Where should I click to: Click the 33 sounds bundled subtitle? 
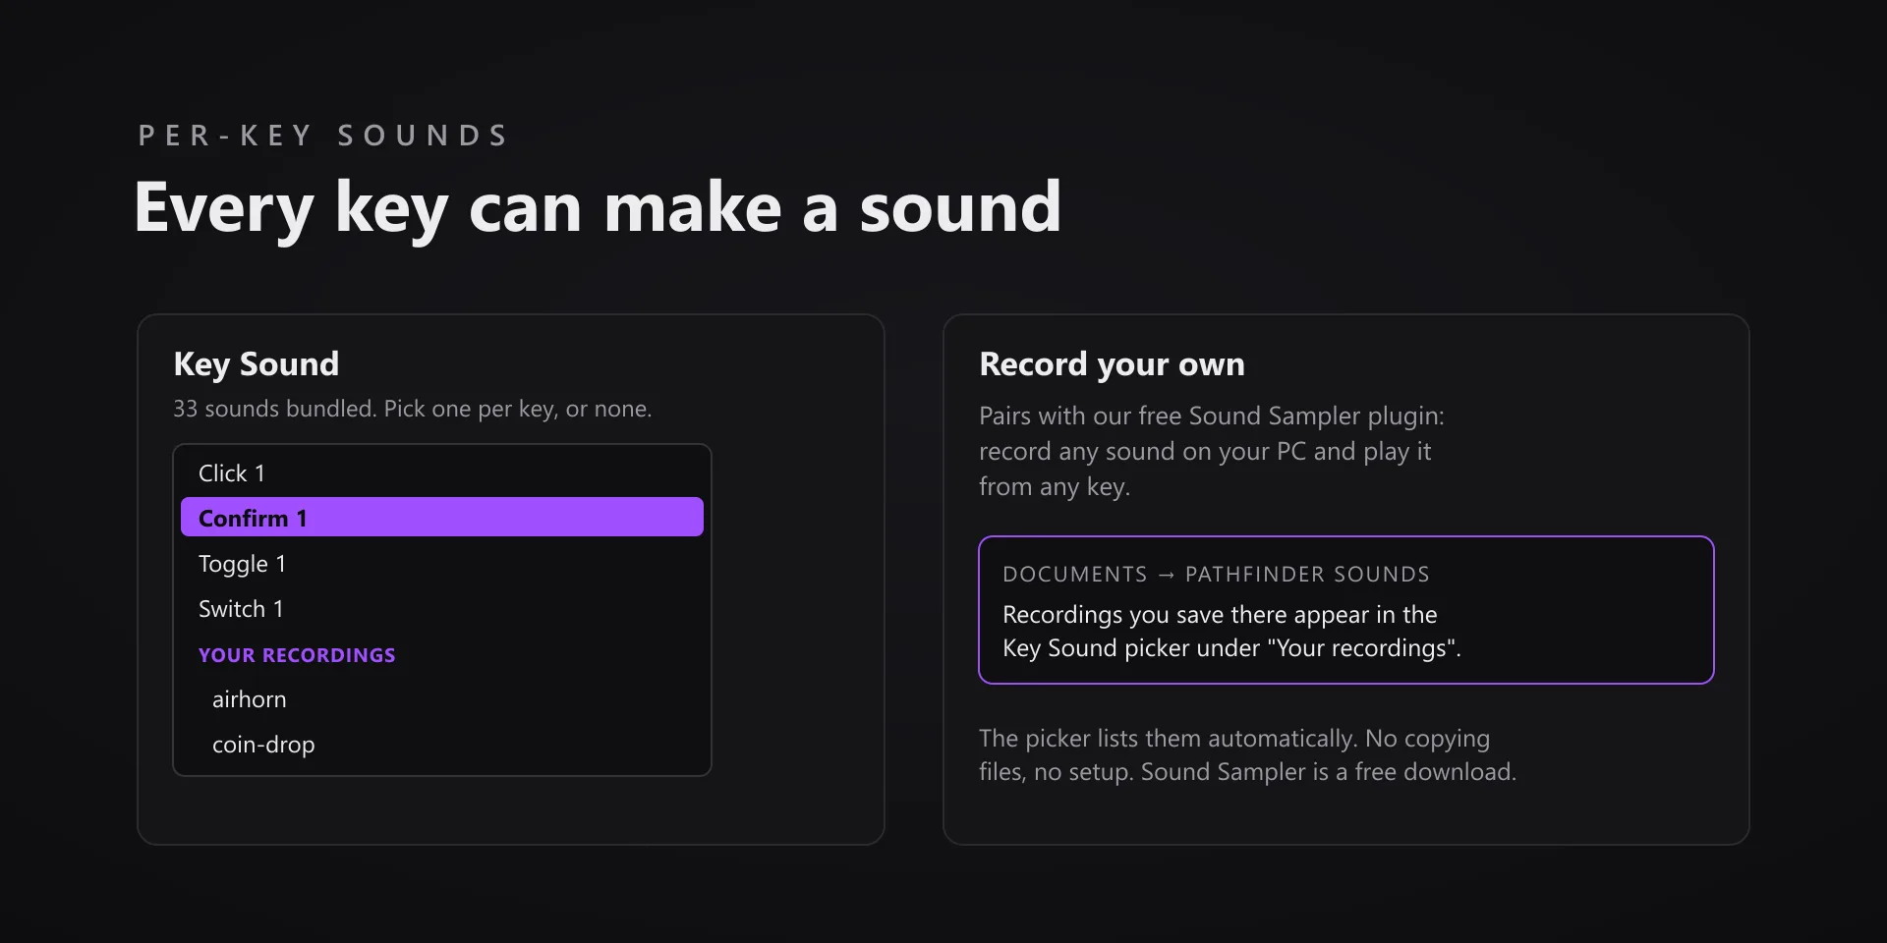(x=413, y=409)
